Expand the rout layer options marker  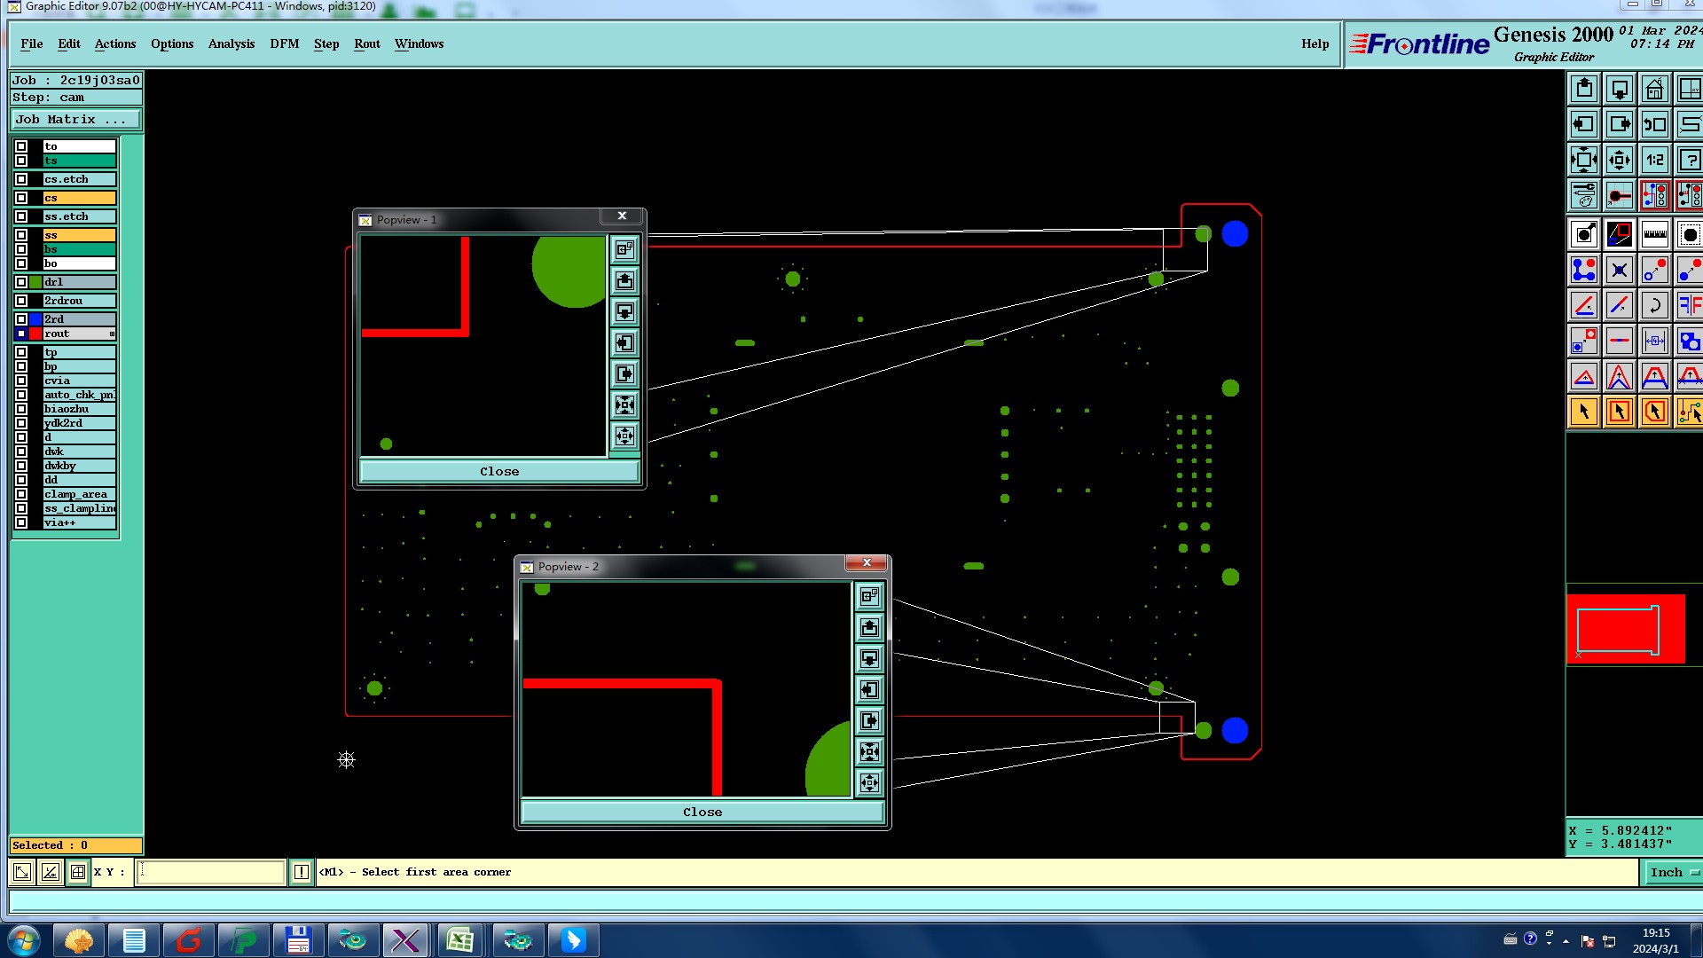[x=112, y=334]
